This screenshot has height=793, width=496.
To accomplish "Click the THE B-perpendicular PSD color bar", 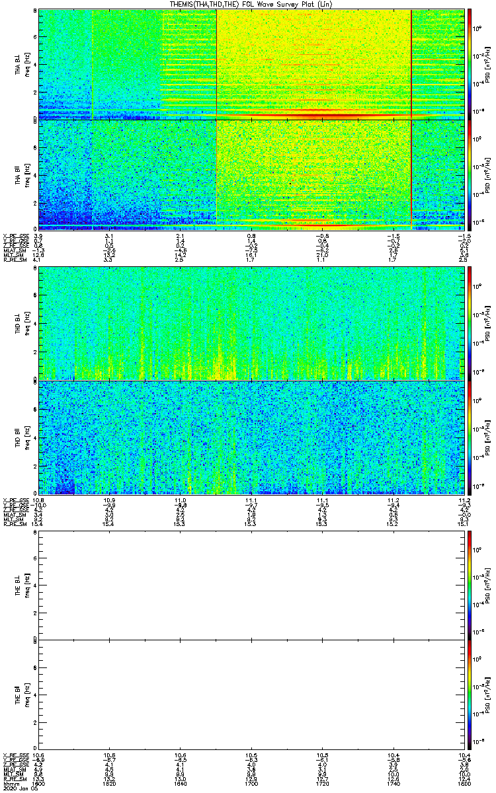I will (x=470, y=584).
